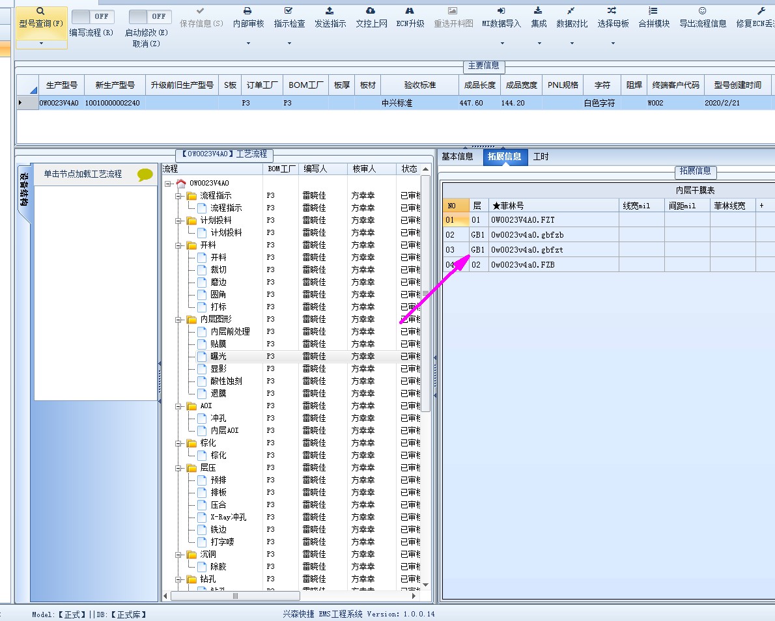The height and width of the screenshot is (621, 775).
Task: Click the 内层AOI tree item
Action: pyautogui.click(x=225, y=431)
